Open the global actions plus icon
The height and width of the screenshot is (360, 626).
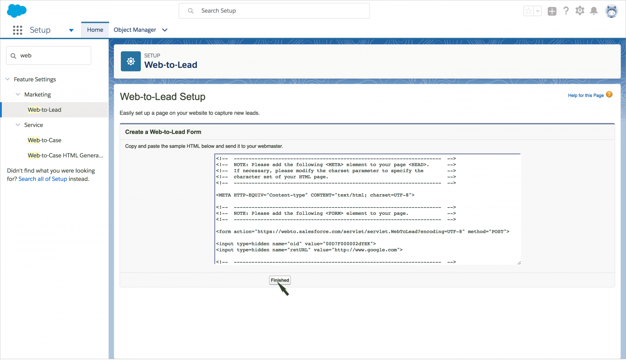pyautogui.click(x=552, y=11)
